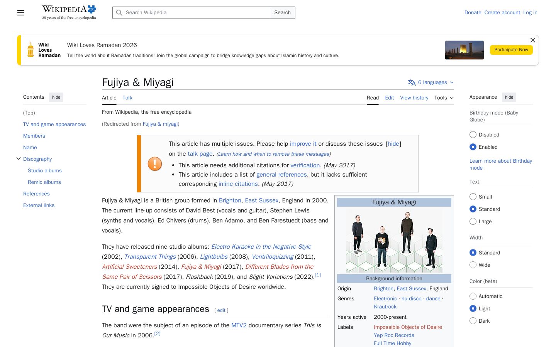Open the Lightbulbs album link

point(214,257)
